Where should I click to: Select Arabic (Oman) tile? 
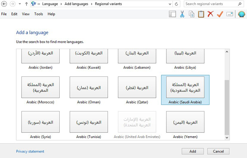pyautogui.click(x=89, y=90)
